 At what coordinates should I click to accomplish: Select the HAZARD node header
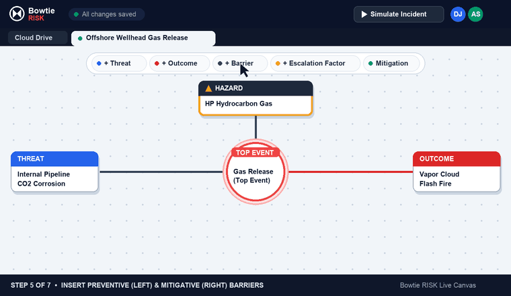point(255,88)
